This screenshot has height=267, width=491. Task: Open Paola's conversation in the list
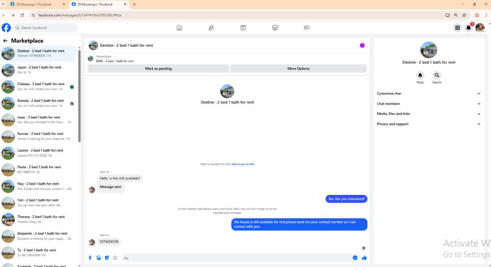pyautogui.click(x=38, y=170)
